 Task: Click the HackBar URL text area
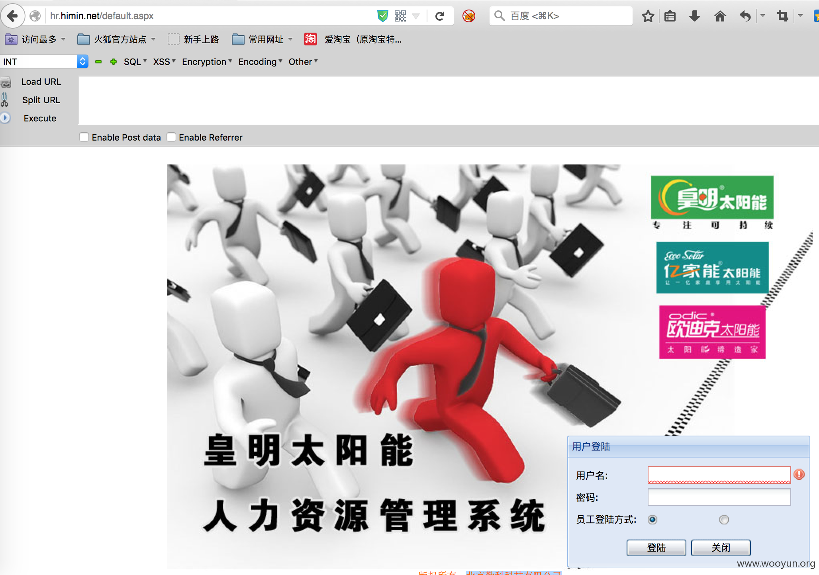(449, 100)
